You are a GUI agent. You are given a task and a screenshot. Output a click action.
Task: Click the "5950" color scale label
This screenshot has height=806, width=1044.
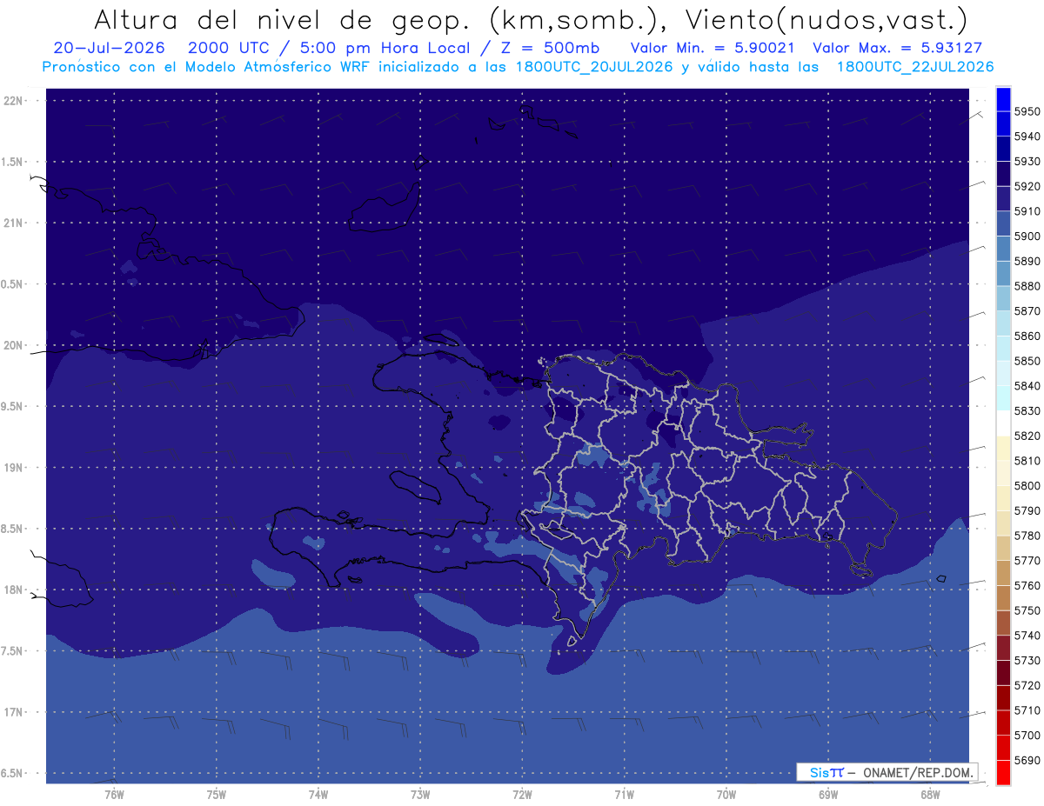[x=1027, y=111]
